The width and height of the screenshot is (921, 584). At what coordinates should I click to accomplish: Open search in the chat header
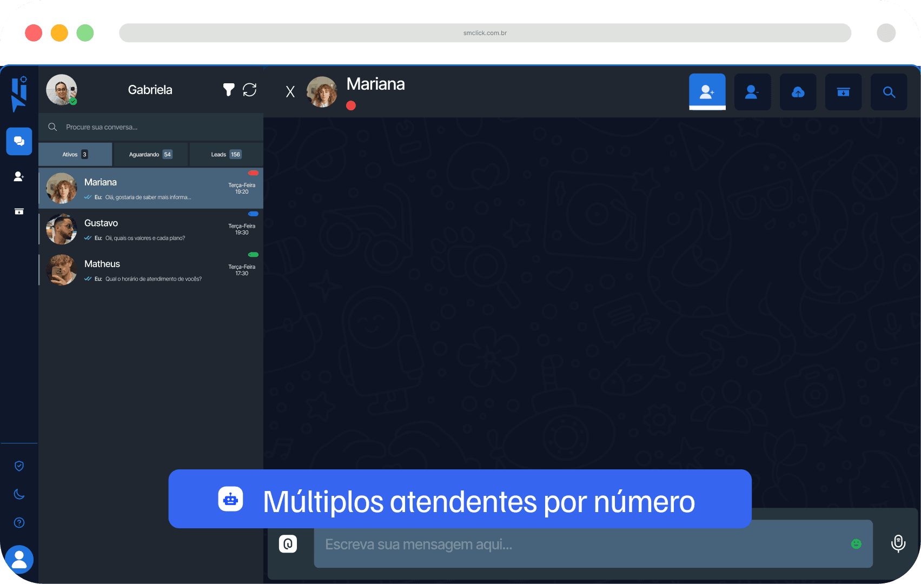[x=889, y=92]
